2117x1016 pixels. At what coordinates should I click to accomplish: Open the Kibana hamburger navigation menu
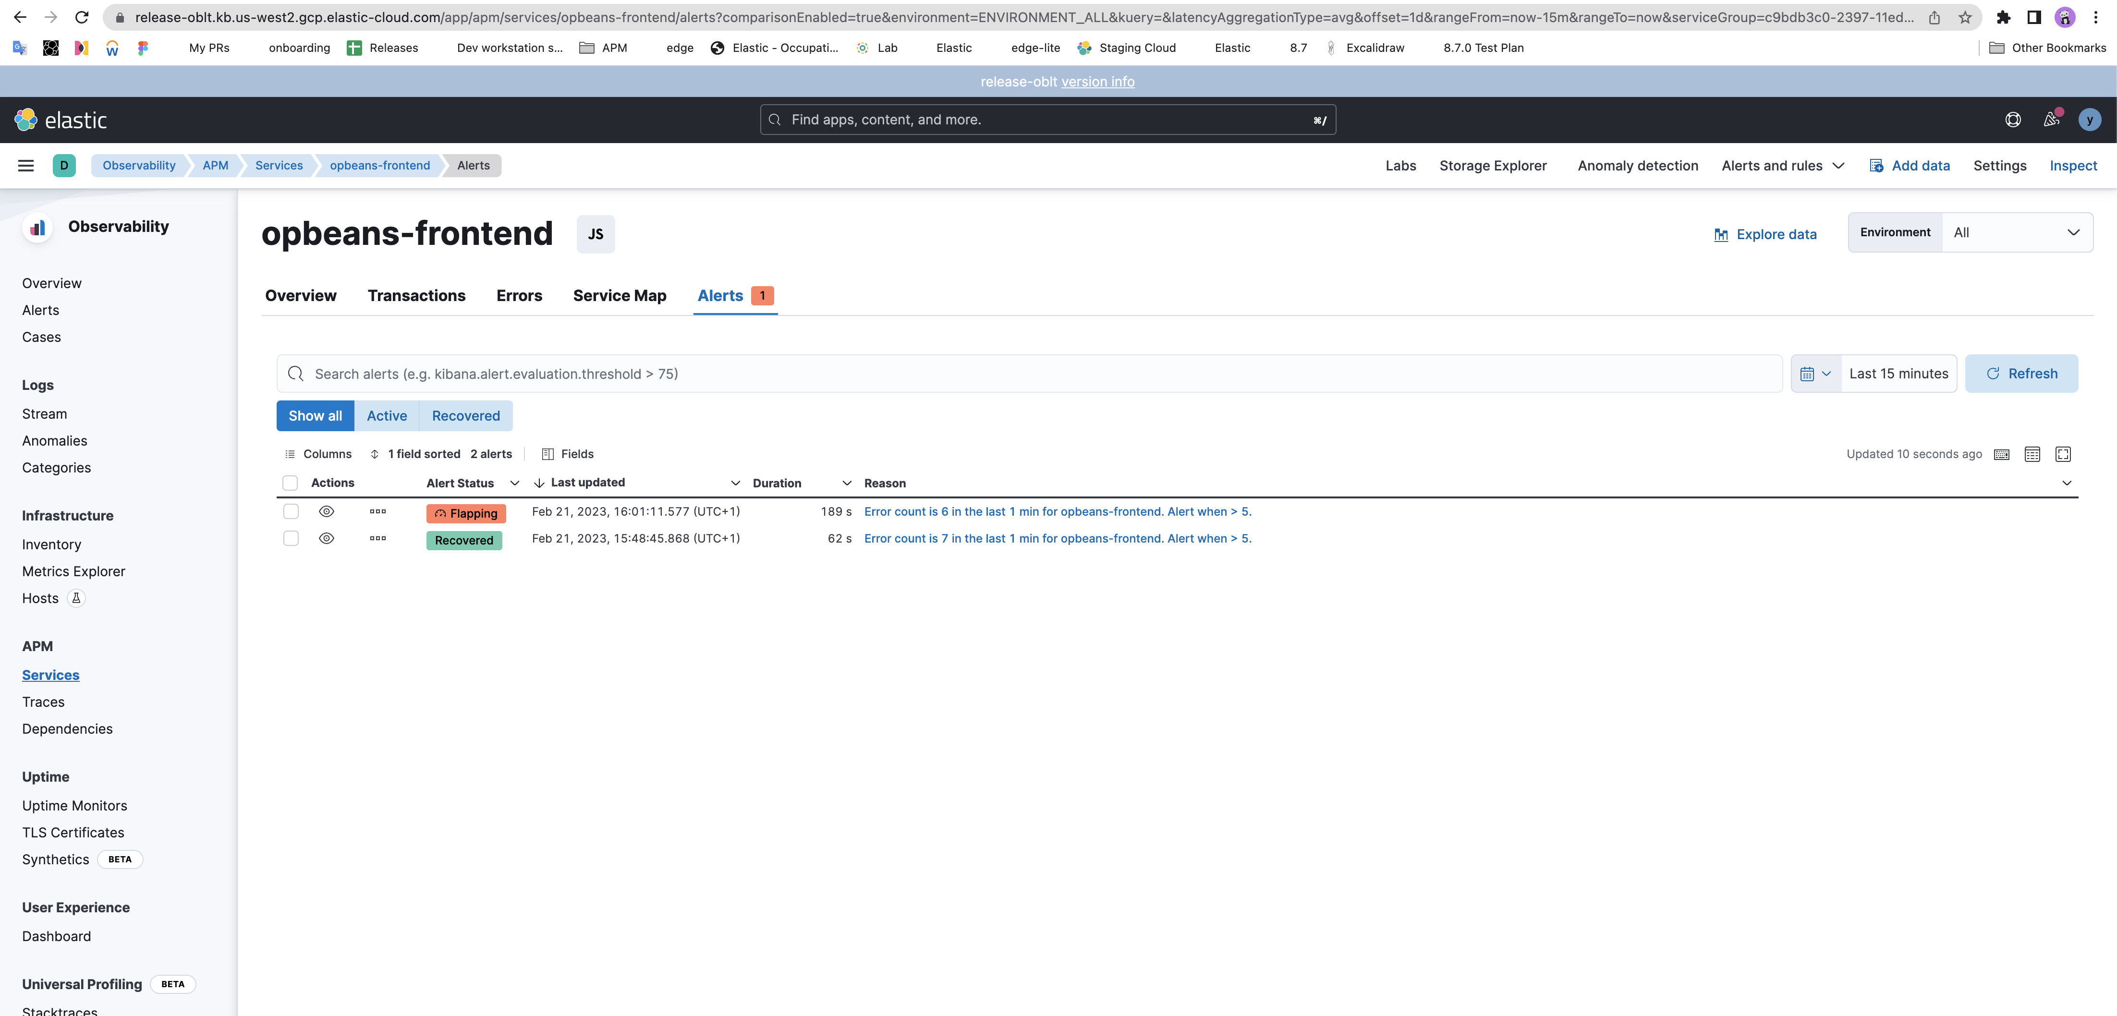pos(25,165)
